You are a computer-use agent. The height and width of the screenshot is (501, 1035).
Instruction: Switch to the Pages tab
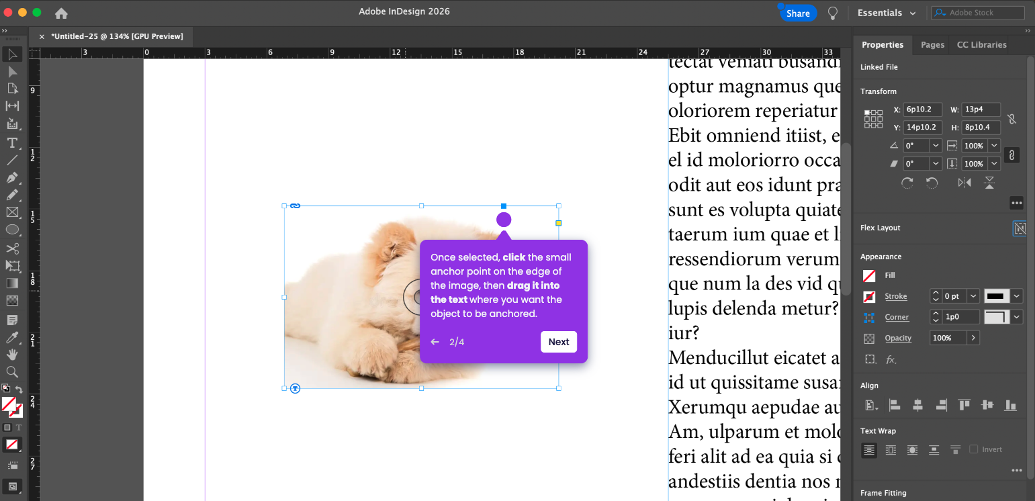(x=932, y=45)
